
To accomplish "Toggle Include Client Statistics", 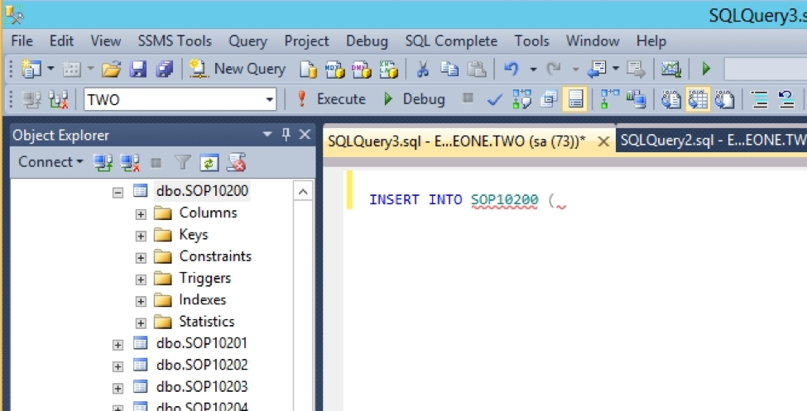I will (636, 99).
